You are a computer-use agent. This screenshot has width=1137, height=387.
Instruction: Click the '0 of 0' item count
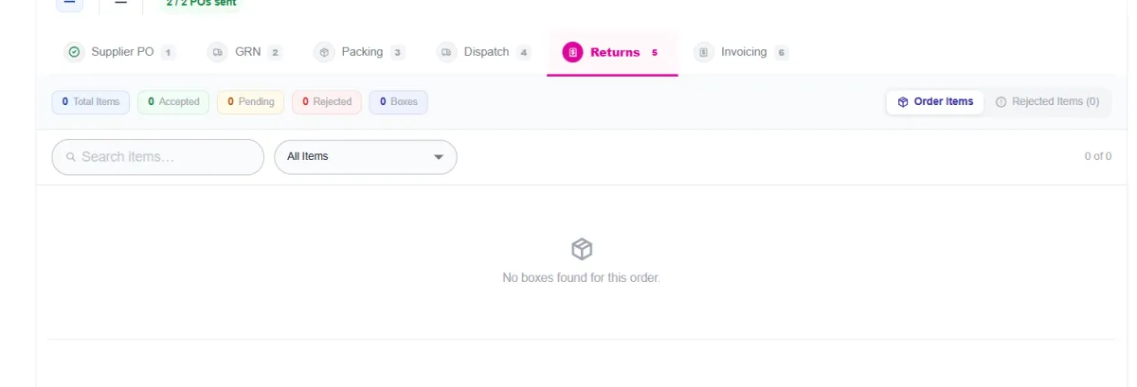tap(1098, 157)
